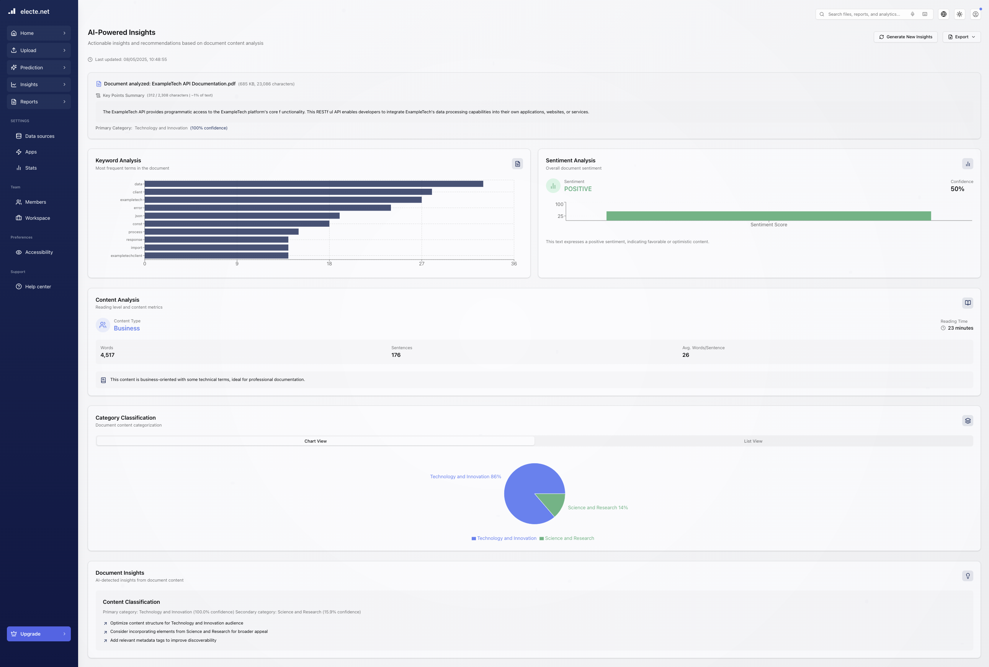
Task: Open the user profile avatar icon
Action: (x=975, y=14)
